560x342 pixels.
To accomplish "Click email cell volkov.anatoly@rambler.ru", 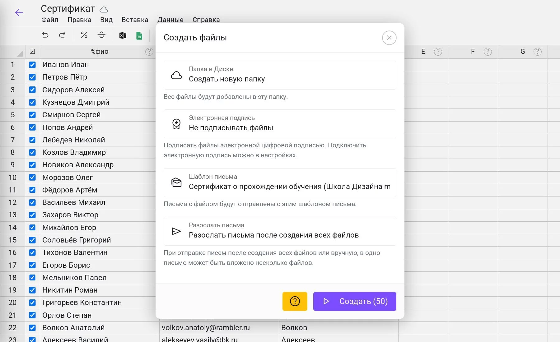I will click(219, 328).
